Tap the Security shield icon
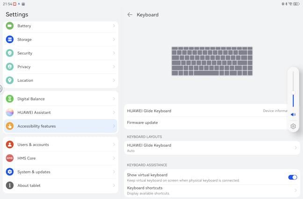This screenshot has height=199, width=303. 10,53
